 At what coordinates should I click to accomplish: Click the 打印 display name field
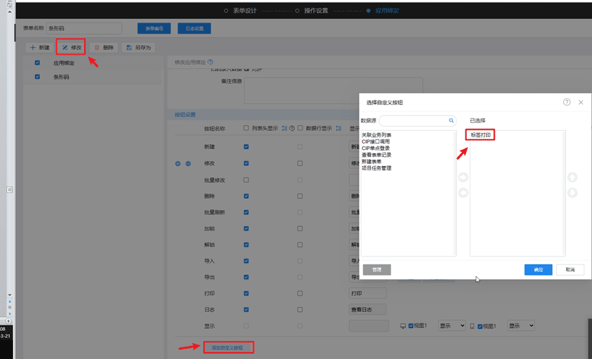click(x=368, y=293)
